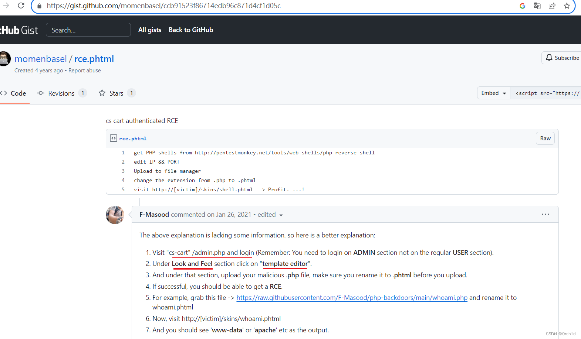Select line number 2 of the code
The width and height of the screenshot is (581, 339).
[123, 162]
